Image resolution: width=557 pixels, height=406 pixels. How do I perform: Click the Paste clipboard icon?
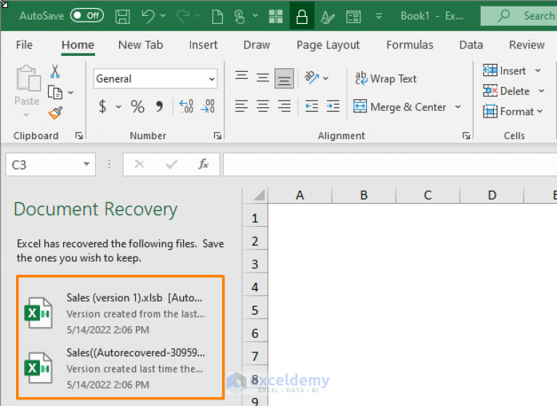28,78
